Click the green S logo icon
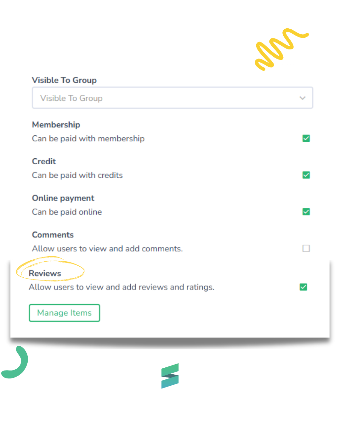 (x=170, y=376)
